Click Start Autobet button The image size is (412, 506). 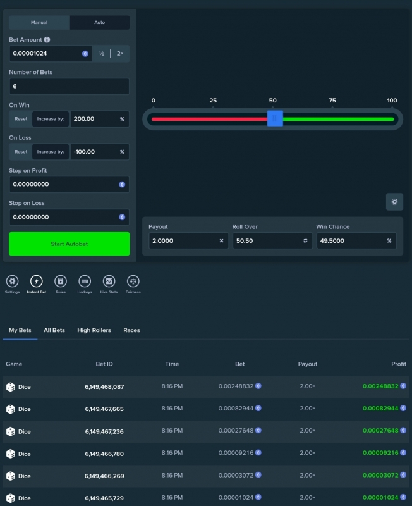click(x=70, y=244)
